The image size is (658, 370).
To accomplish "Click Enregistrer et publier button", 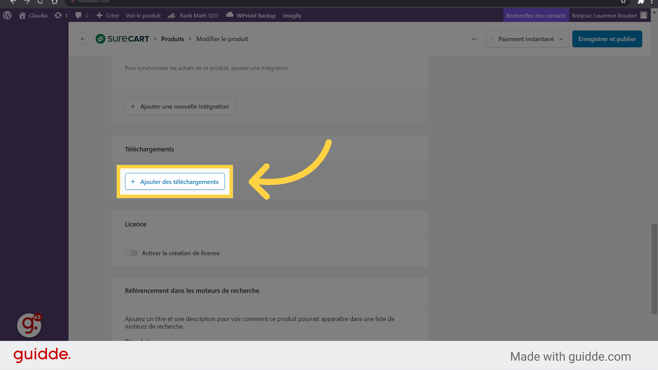I will click(x=607, y=39).
